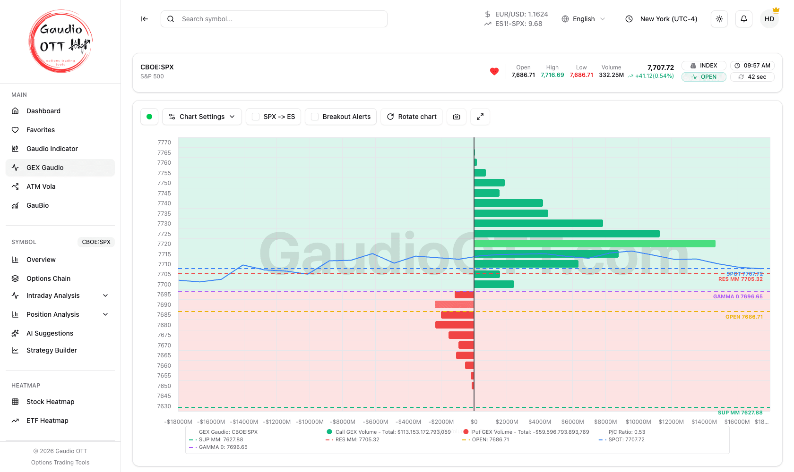The width and height of the screenshot is (794, 472).
Task: Click the ETF Heatmap trend icon
Action: pos(15,421)
